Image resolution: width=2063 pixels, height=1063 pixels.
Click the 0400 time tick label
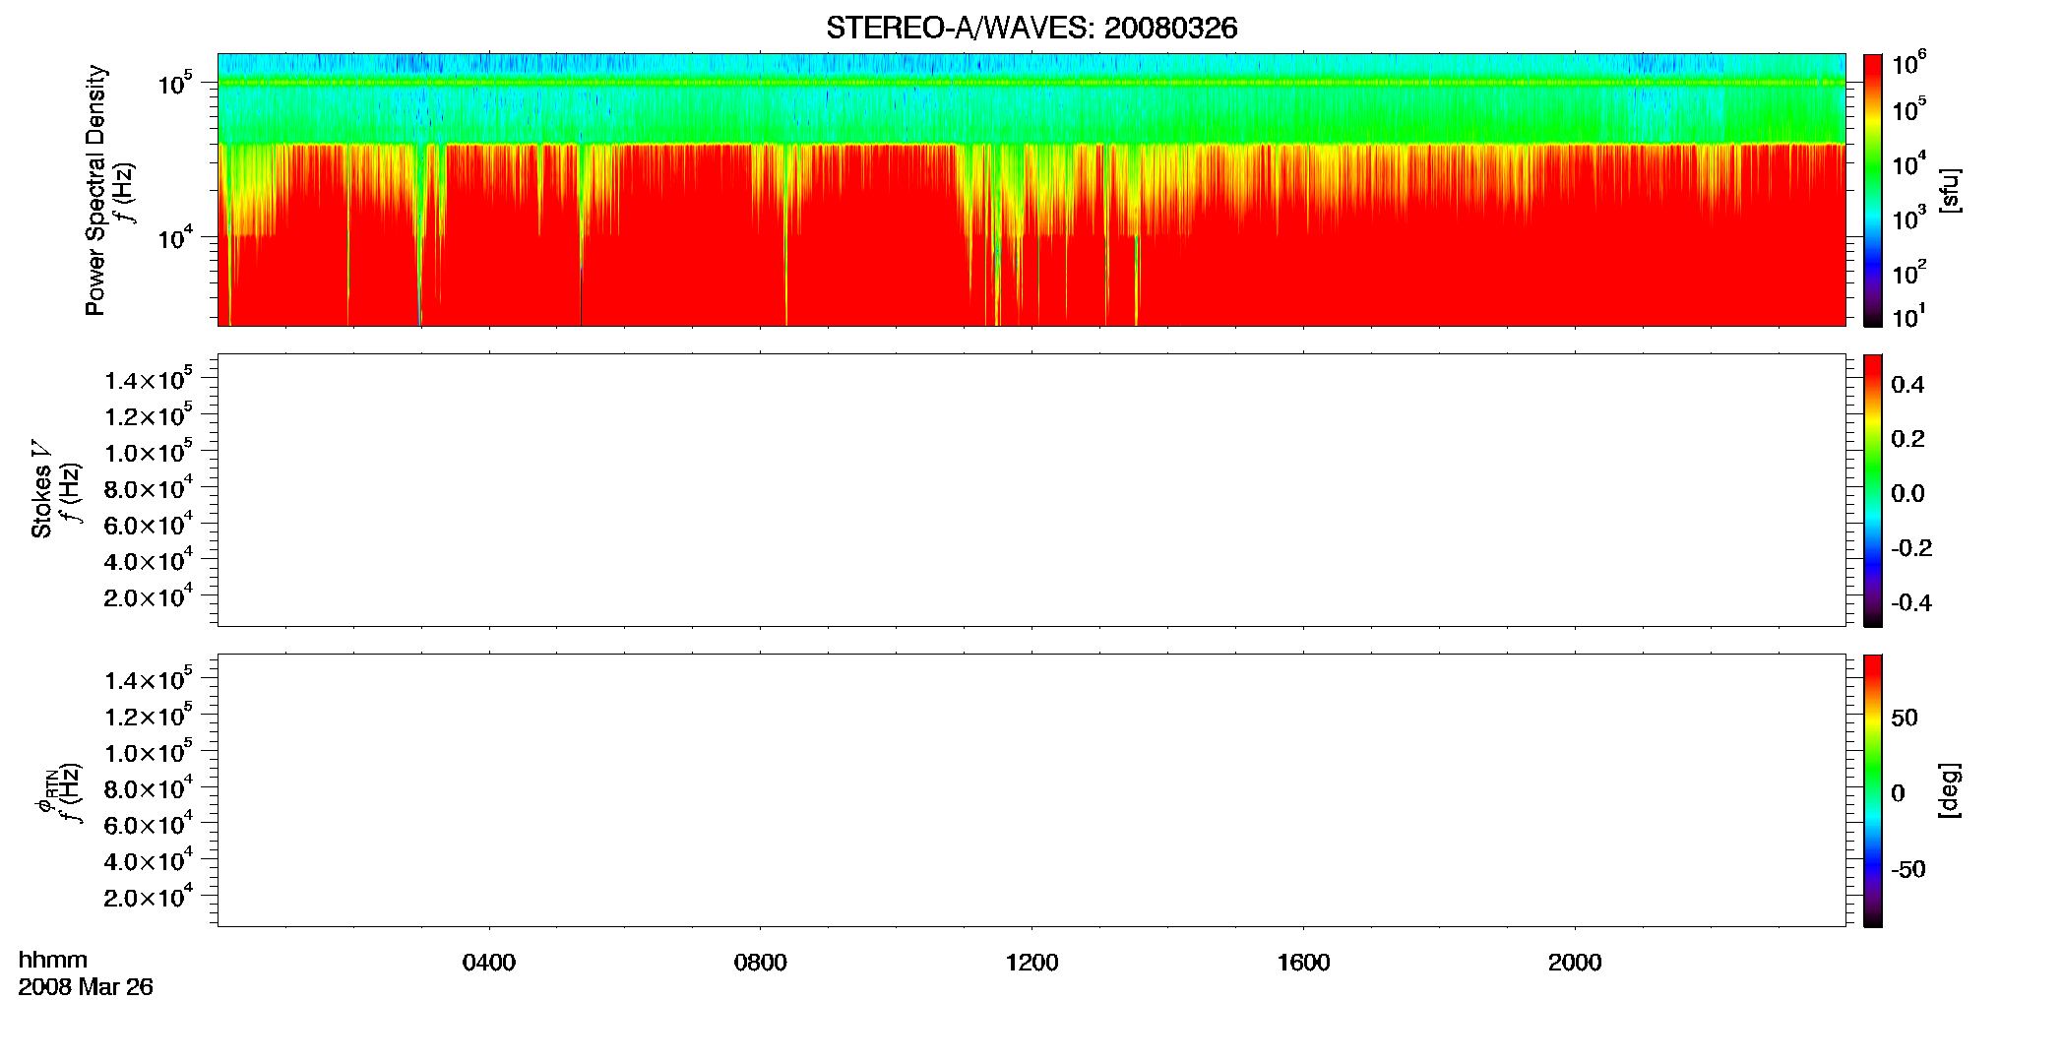click(489, 963)
